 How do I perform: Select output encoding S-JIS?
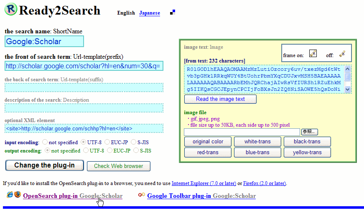136,150
